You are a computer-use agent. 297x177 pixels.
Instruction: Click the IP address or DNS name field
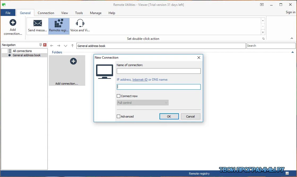[158, 87]
